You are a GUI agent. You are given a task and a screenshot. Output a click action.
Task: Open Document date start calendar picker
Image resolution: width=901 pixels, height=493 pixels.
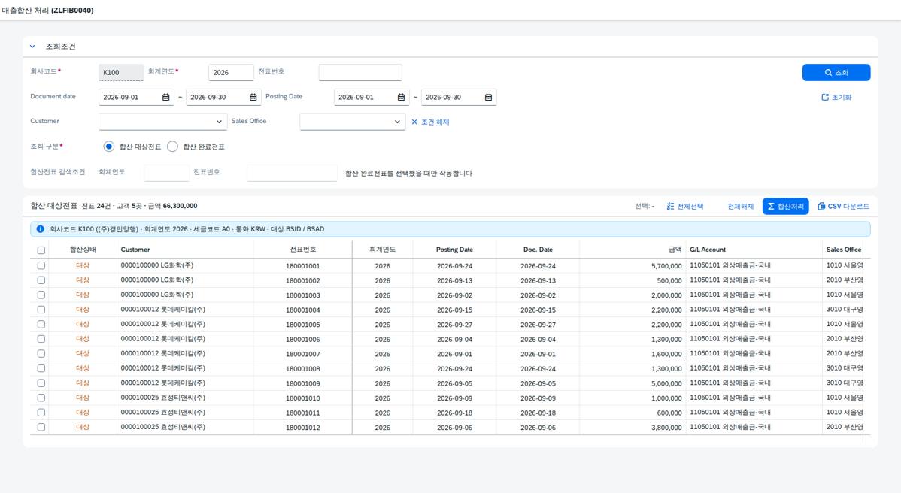pyautogui.click(x=165, y=98)
